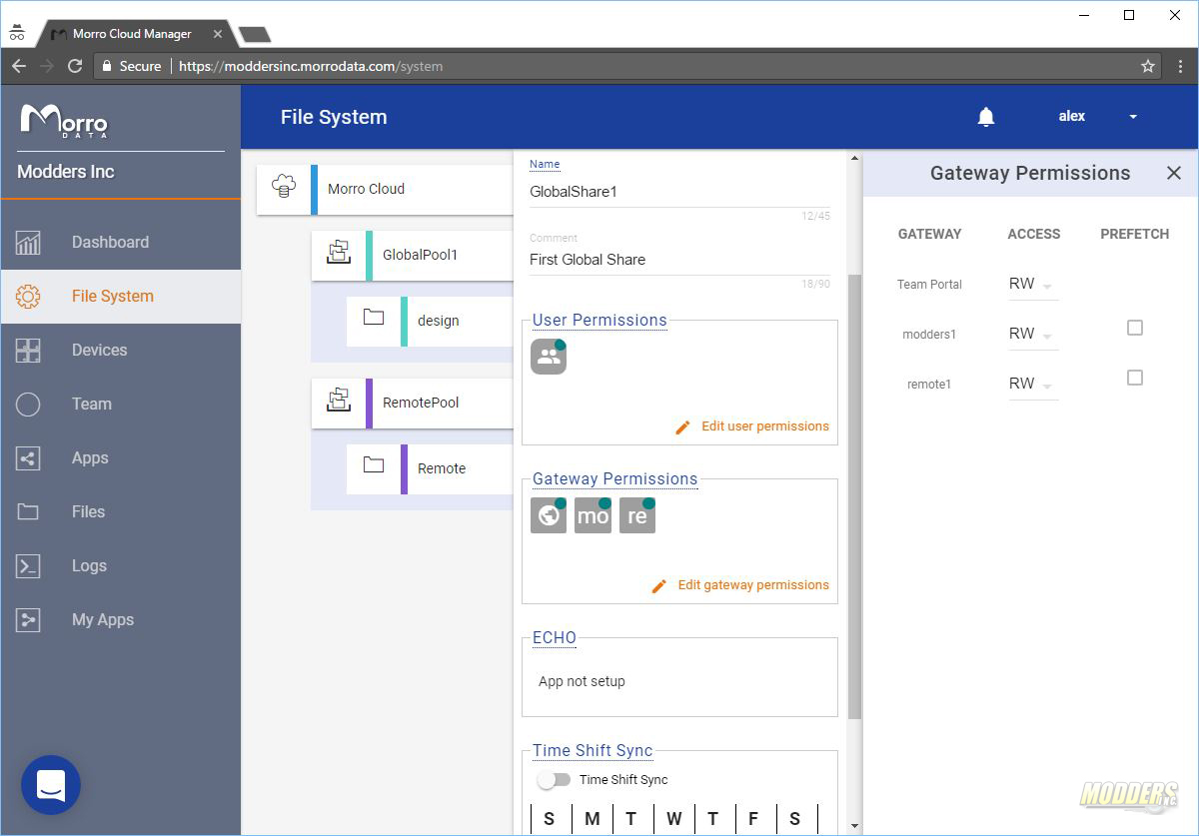The image size is (1199, 836).
Task: Click the Files folder icon
Action: (x=28, y=512)
